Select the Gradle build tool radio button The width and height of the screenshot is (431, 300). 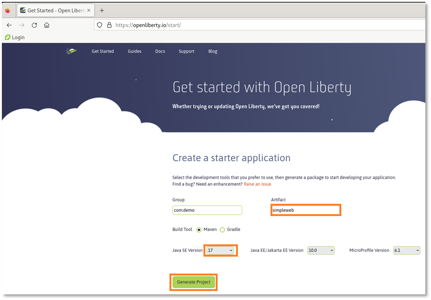tap(222, 230)
